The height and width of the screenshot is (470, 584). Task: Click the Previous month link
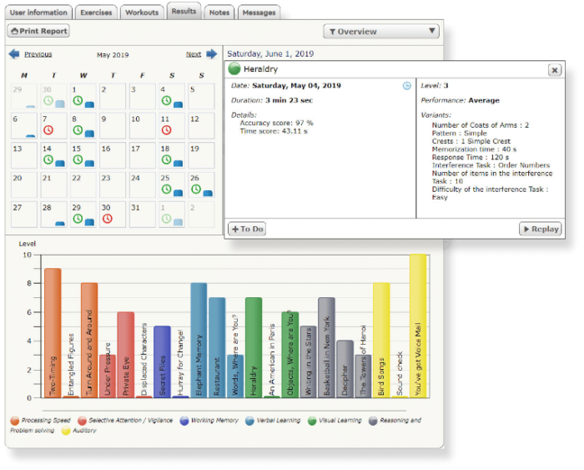coord(38,54)
